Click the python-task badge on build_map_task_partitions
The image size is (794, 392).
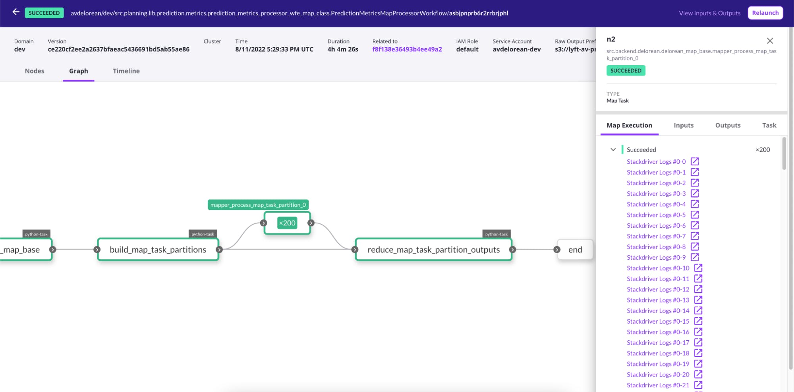(203, 234)
